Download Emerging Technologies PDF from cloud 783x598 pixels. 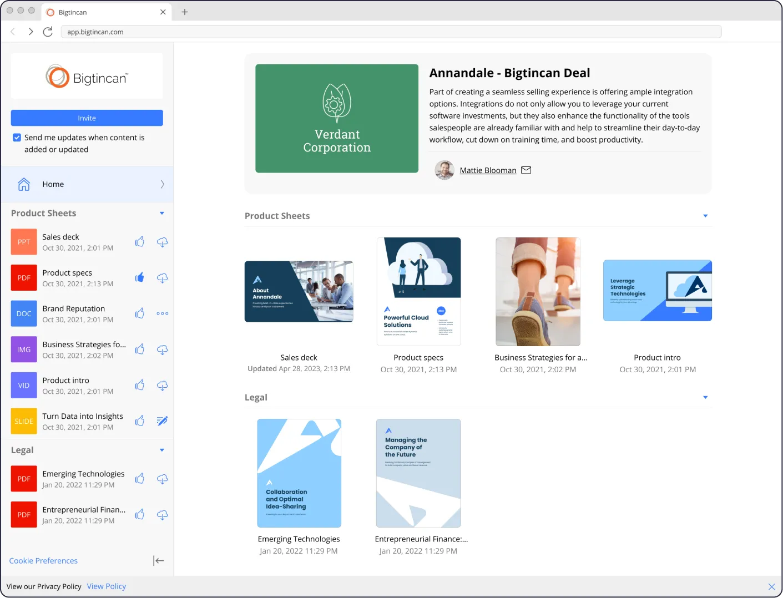click(162, 479)
